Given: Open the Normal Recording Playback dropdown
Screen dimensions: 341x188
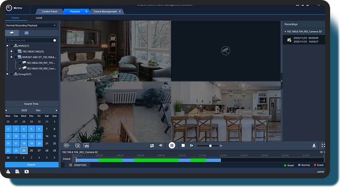Looking at the screenshot, I should (x=31, y=25).
